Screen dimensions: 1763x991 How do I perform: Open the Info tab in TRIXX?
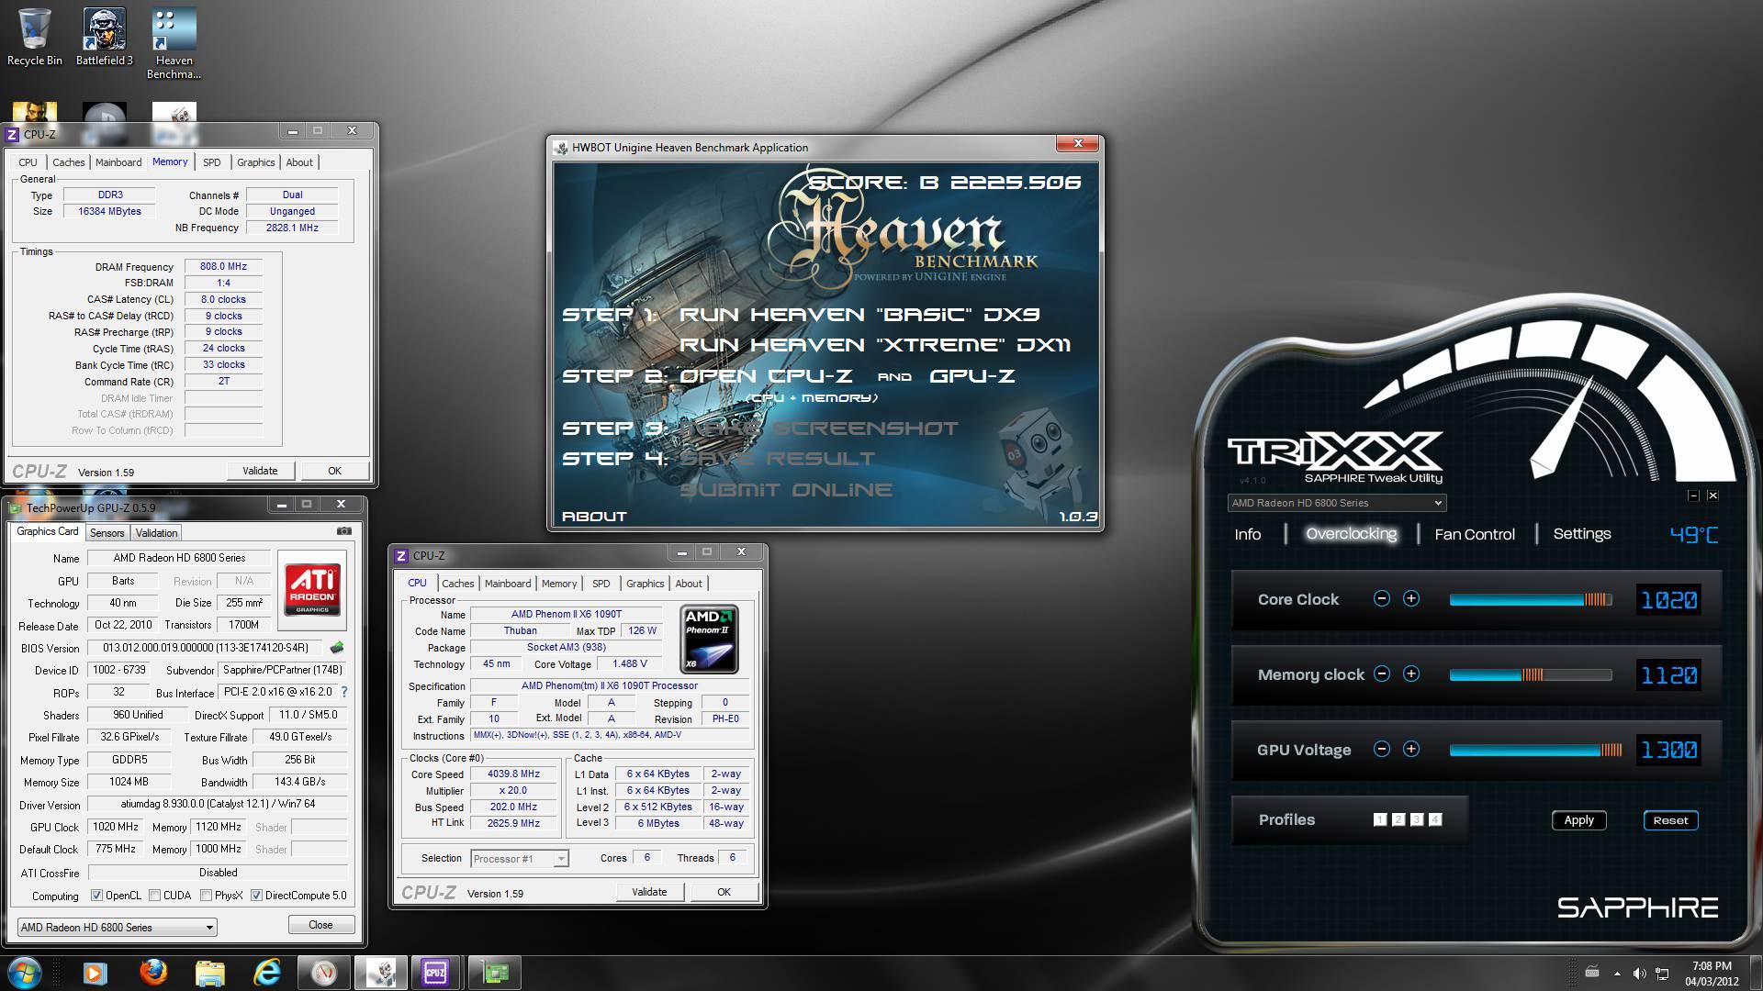(1247, 534)
